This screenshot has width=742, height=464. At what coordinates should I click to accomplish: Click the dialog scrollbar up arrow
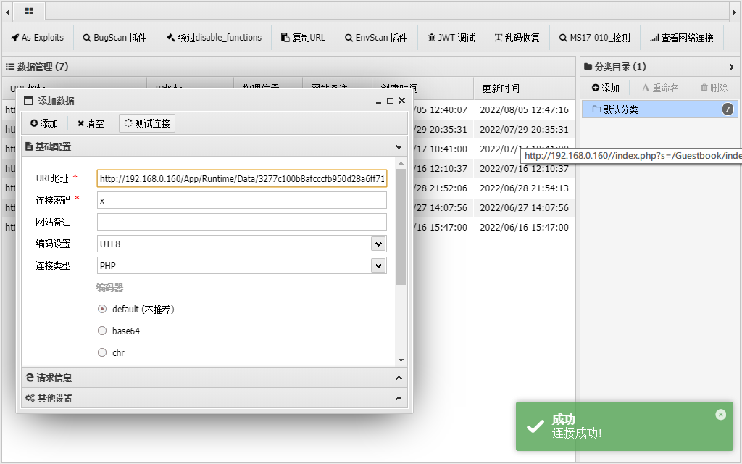click(x=401, y=163)
